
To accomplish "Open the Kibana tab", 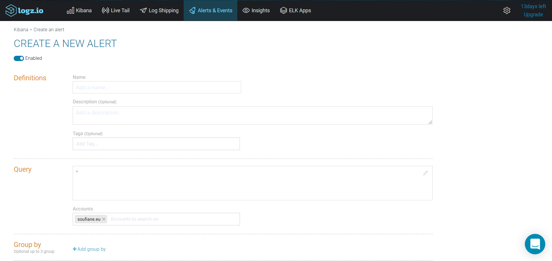I will point(79,11).
